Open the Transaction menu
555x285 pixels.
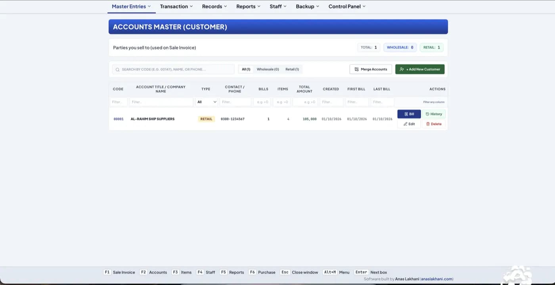pyautogui.click(x=176, y=6)
